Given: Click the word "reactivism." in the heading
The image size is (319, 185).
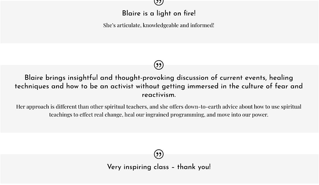Looking at the screenshot, I should pos(159,95).
